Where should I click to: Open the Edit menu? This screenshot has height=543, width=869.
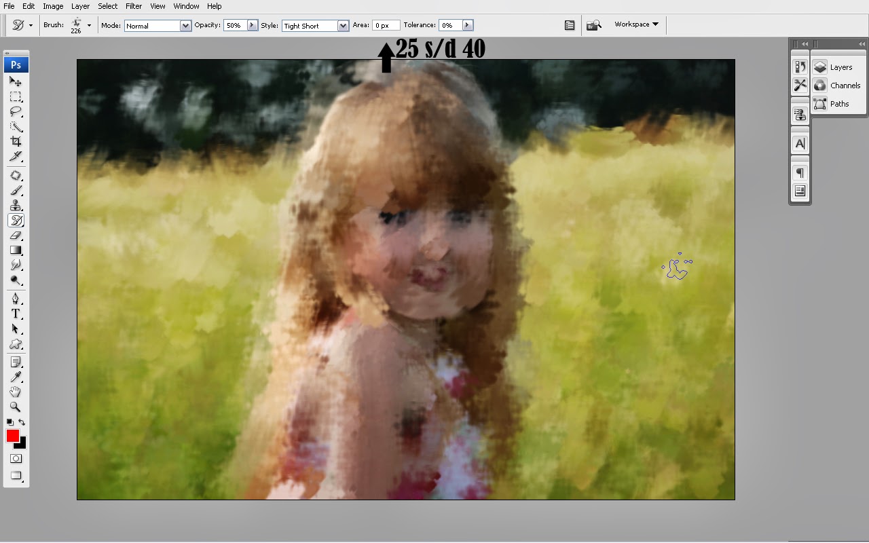(29, 6)
